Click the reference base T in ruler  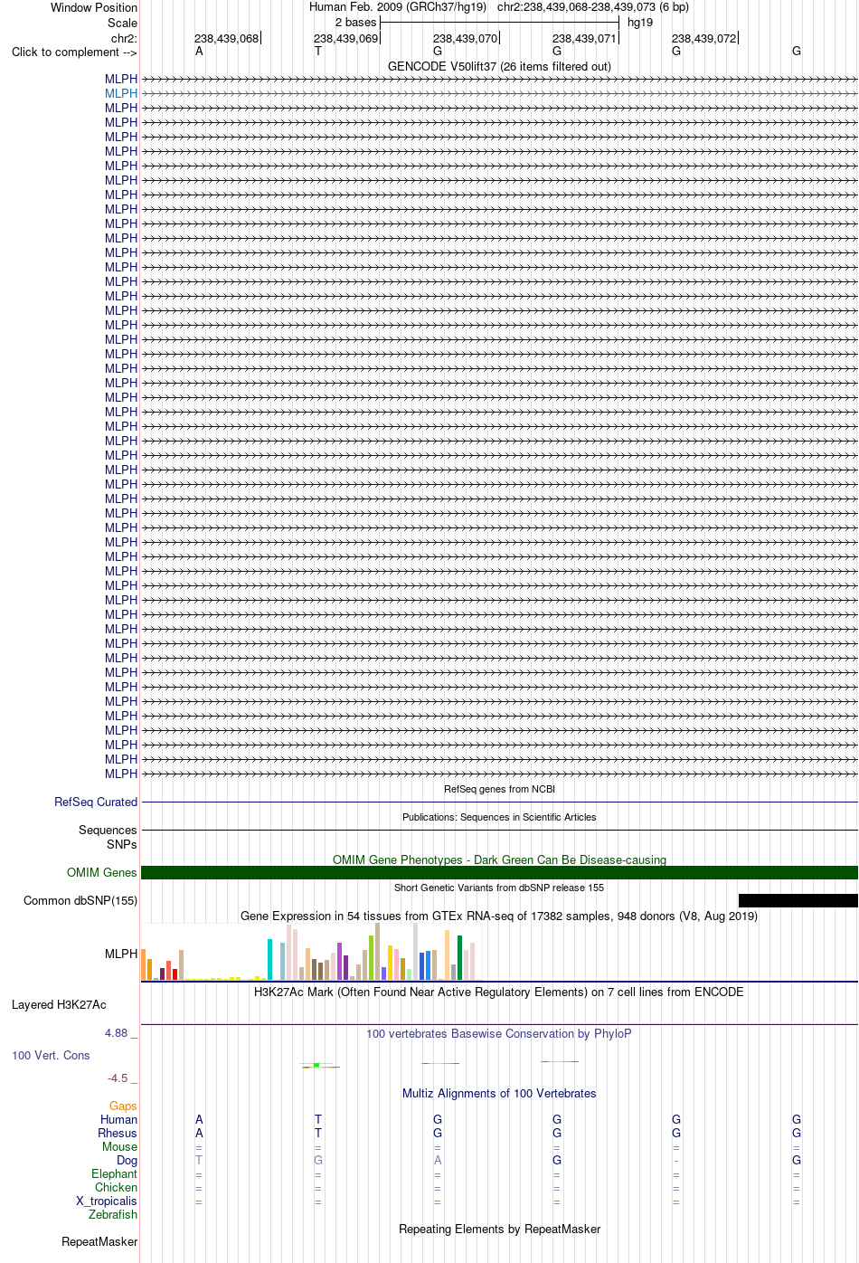pos(318,51)
